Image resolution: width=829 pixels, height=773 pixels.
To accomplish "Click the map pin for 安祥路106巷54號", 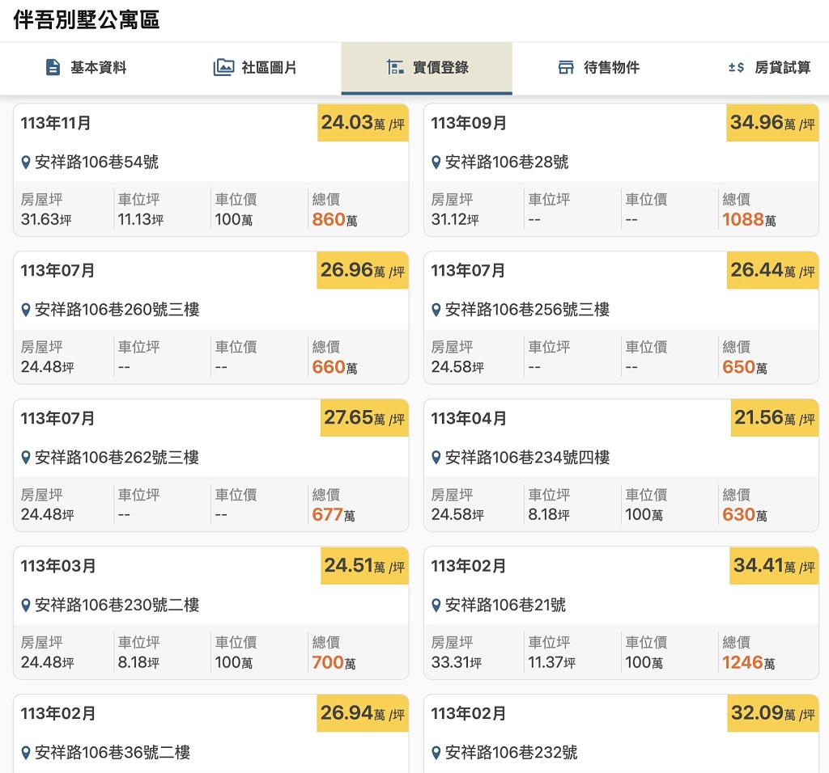I will coord(26,163).
